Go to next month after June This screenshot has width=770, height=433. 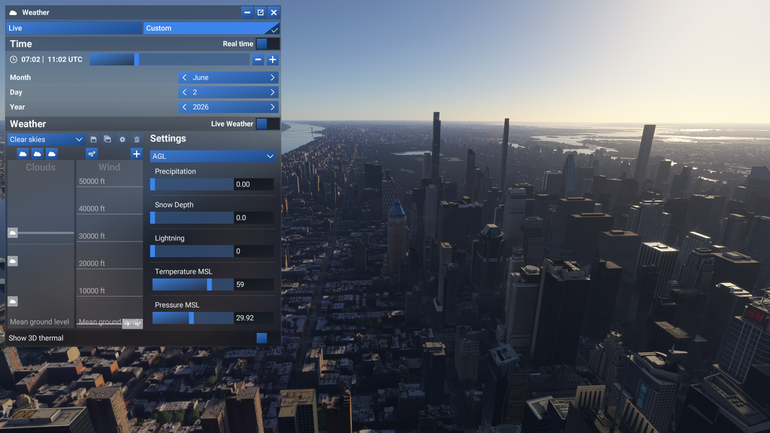[x=273, y=78]
